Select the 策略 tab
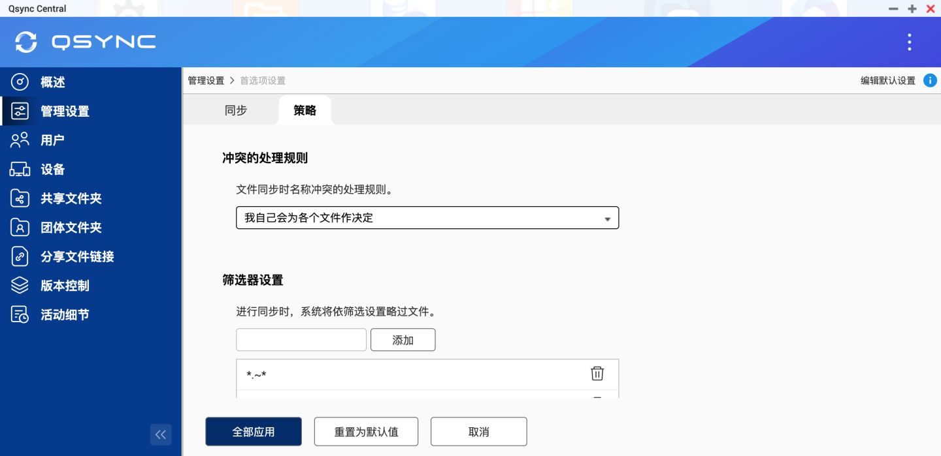 tap(304, 110)
